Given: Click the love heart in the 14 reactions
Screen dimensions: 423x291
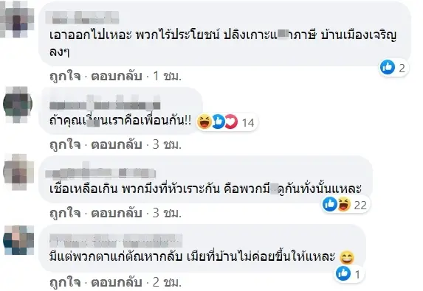Looking at the screenshot, I should tap(232, 122).
